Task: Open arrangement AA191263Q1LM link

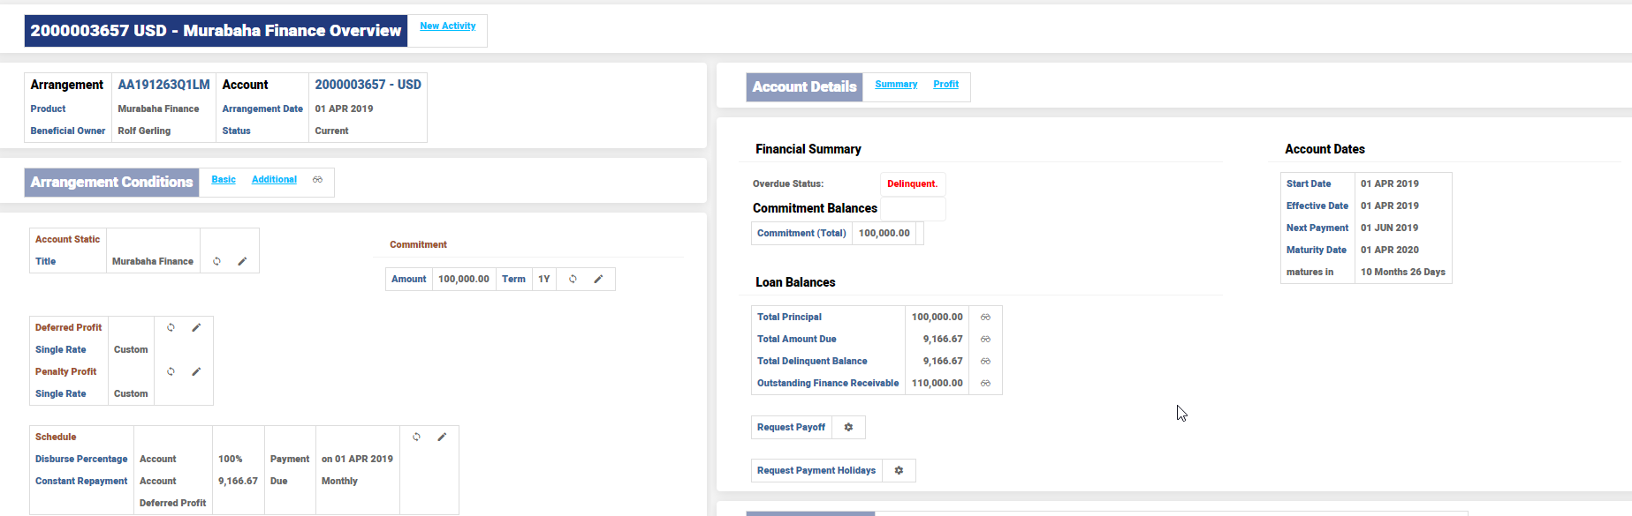Action: point(163,85)
